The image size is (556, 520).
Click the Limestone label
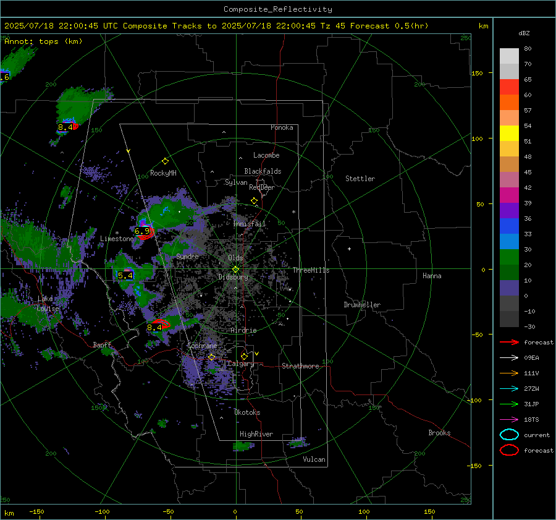click(117, 239)
